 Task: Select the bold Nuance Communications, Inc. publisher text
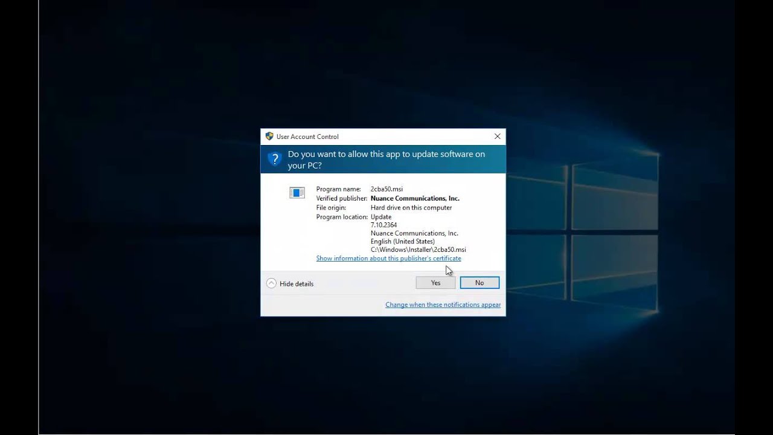click(x=415, y=198)
